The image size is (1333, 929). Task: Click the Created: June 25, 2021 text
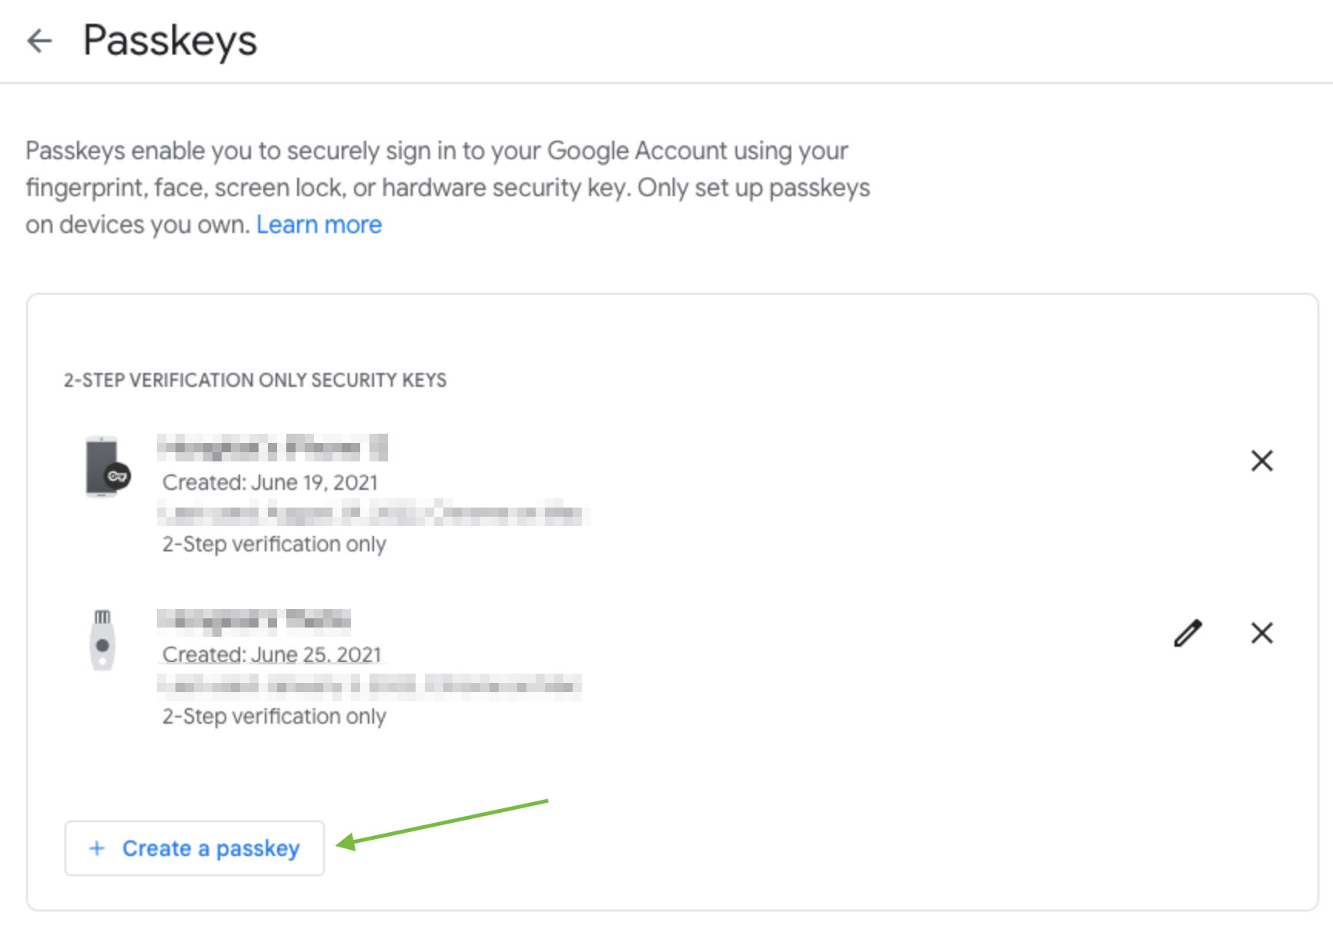click(272, 654)
